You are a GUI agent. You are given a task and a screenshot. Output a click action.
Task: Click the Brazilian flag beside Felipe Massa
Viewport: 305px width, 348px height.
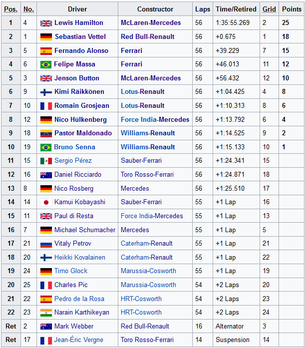click(46, 64)
